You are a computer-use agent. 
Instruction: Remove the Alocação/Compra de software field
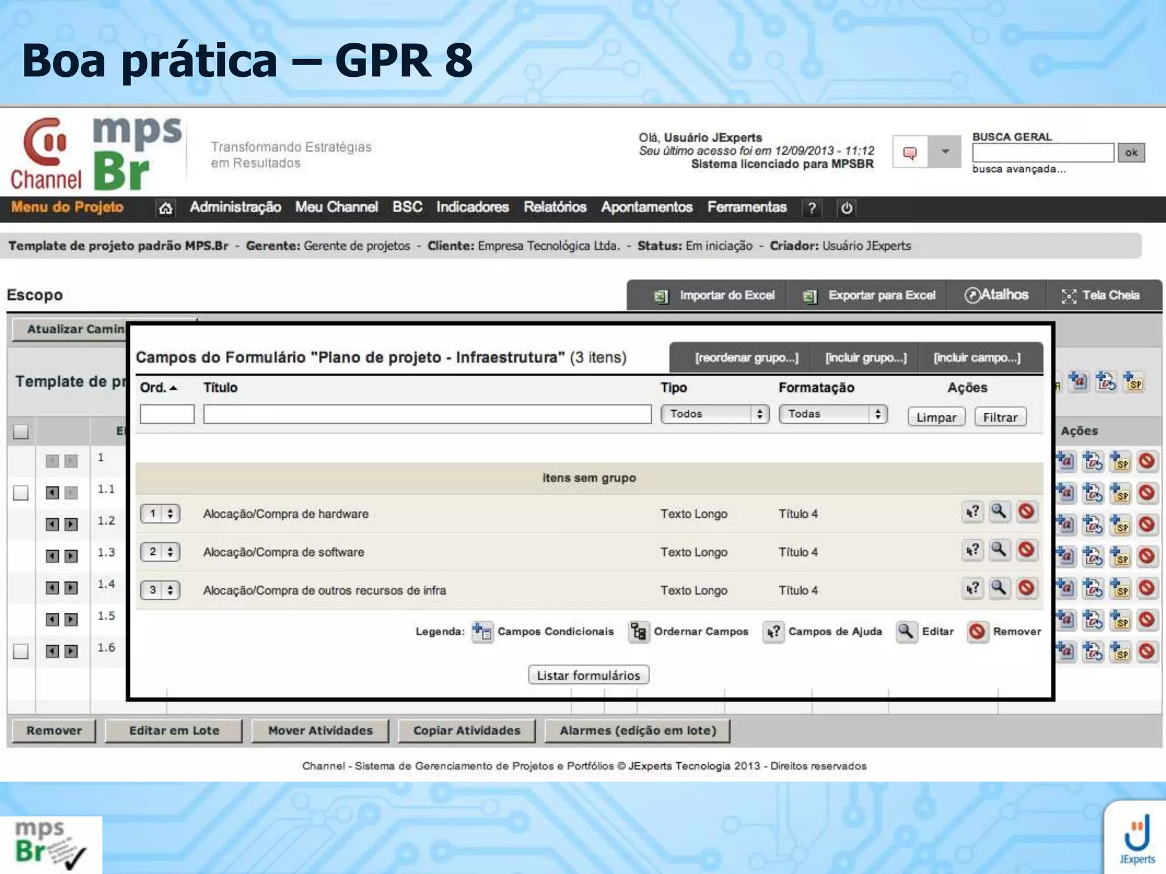point(1026,550)
